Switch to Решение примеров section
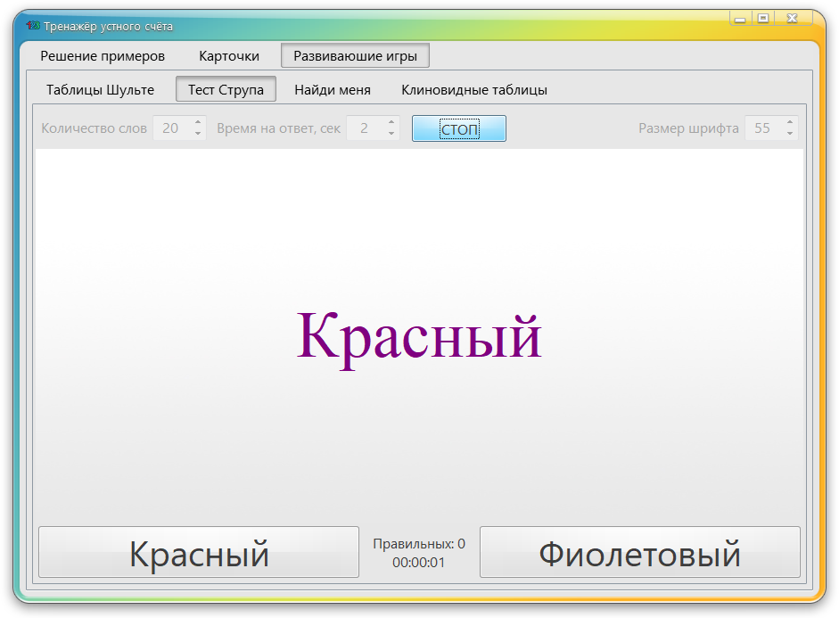 (x=101, y=55)
